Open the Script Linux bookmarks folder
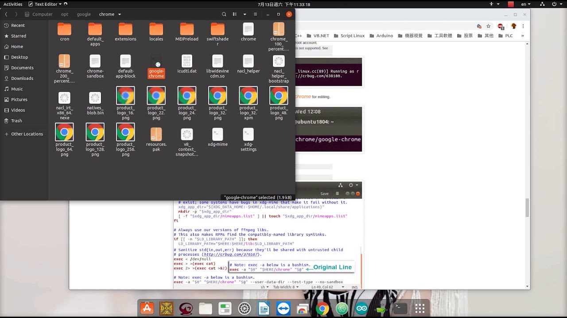567x318 pixels. 349,36
